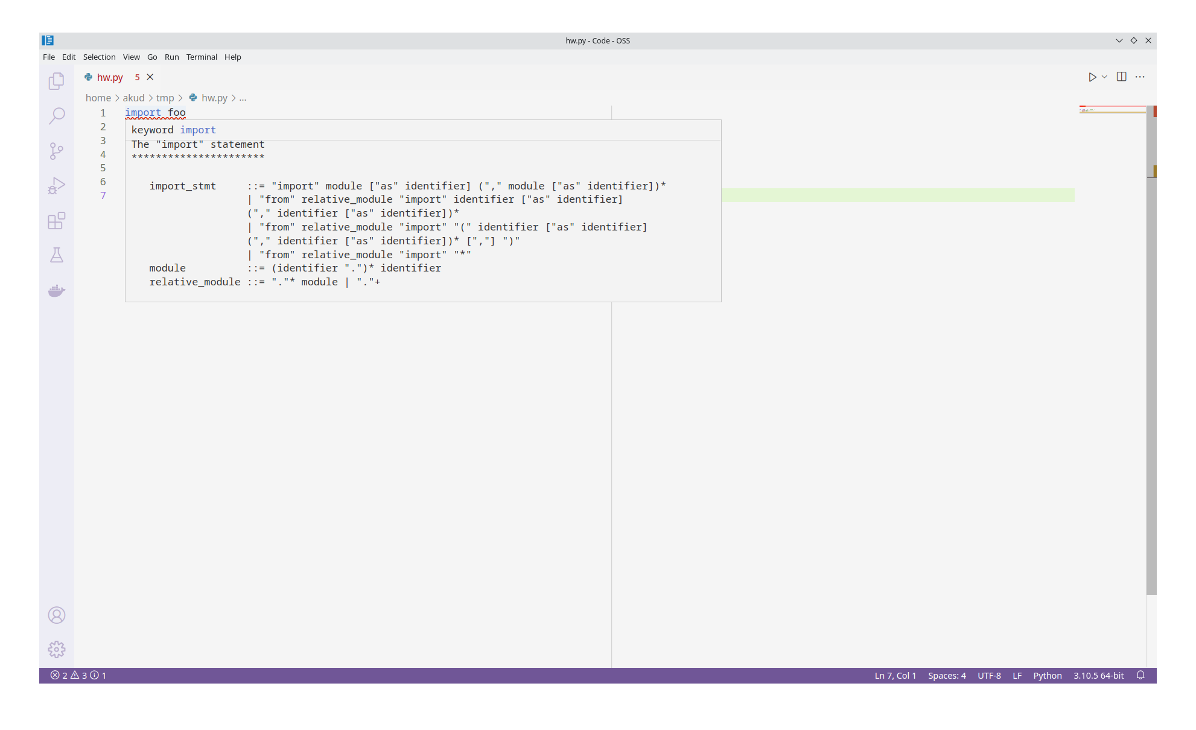Viewport: 1196px width, 730px height.
Task: Open the Accounts icon
Action: click(x=57, y=615)
